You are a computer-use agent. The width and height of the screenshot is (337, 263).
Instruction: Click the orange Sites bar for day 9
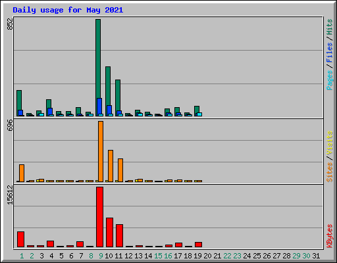pyautogui.click(x=101, y=151)
